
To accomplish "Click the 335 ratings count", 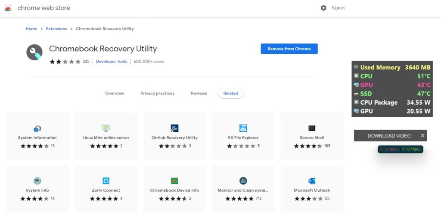I will click(x=86, y=61).
